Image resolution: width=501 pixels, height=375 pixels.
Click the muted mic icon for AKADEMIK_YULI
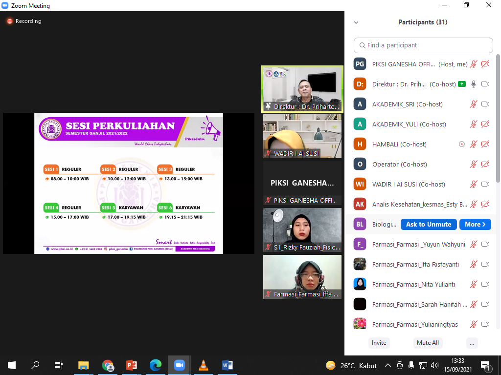[474, 124]
